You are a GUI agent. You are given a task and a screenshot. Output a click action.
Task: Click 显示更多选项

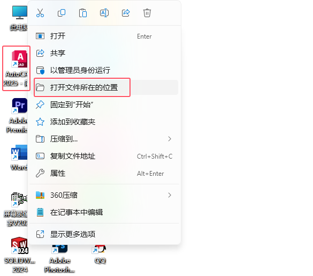pyautogui.click(x=104, y=234)
